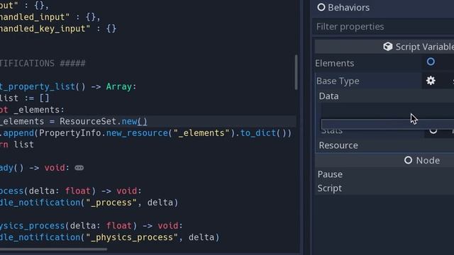
Task: Focus the Filter properties search field
Action: [383, 27]
